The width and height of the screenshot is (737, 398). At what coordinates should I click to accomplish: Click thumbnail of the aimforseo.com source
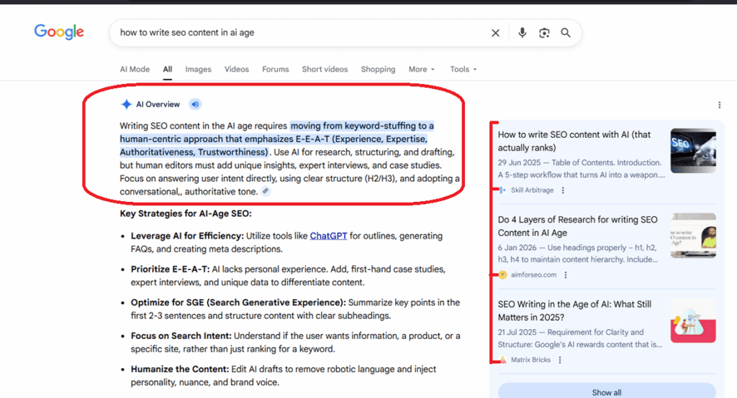(693, 236)
